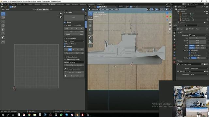This screenshot has height=117, width=209.
Task: Toggle the Pre-Rotate checkbox
Action: click(65, 46)
